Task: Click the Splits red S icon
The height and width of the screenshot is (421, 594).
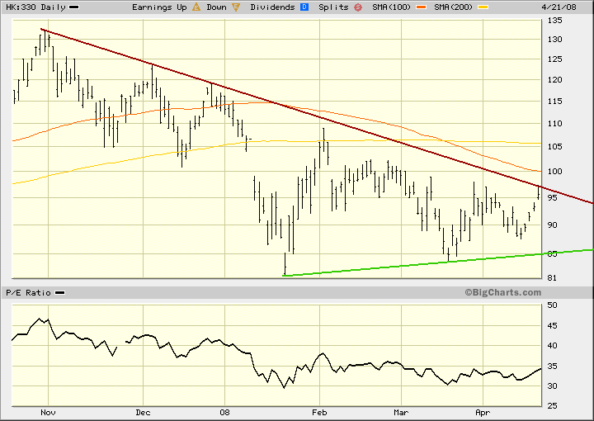Action: [358, 7]
